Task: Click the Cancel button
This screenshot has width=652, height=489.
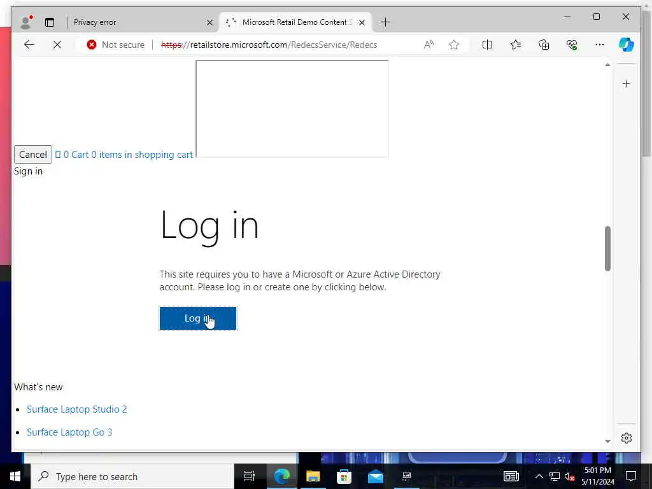Action: click(33, 154)
